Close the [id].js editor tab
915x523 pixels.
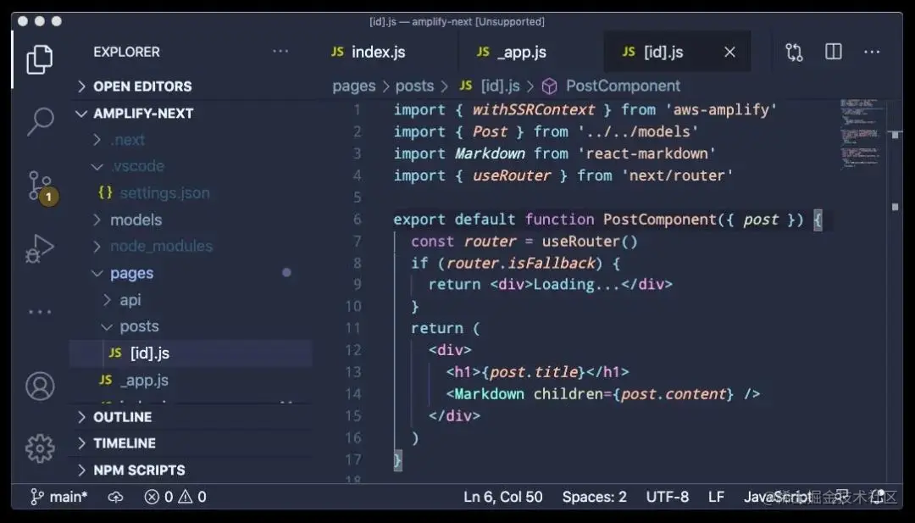point(729,52)
